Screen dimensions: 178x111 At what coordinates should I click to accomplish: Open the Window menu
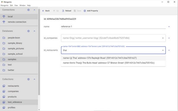[x=23, y=5]
